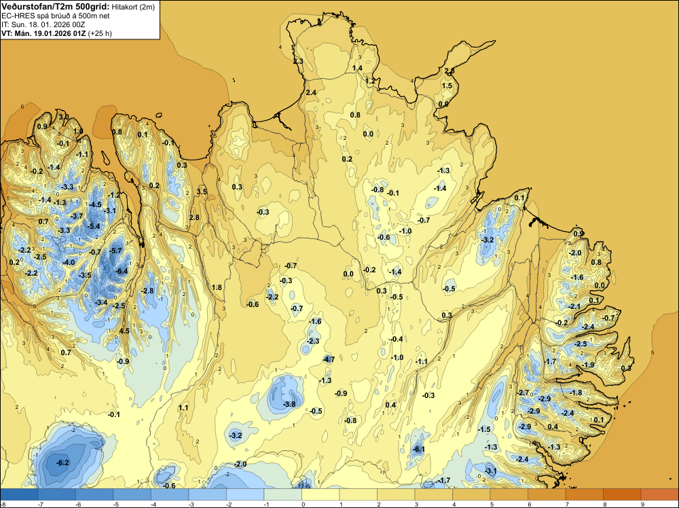This screenshot has width=679, height=508.
Task: Click the pale green legend segment between -1 and 0
Action: 282,494
